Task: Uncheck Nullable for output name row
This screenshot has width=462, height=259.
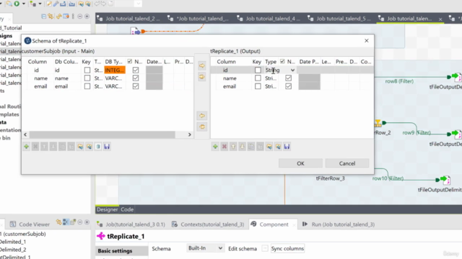Action: click(289, 78)
